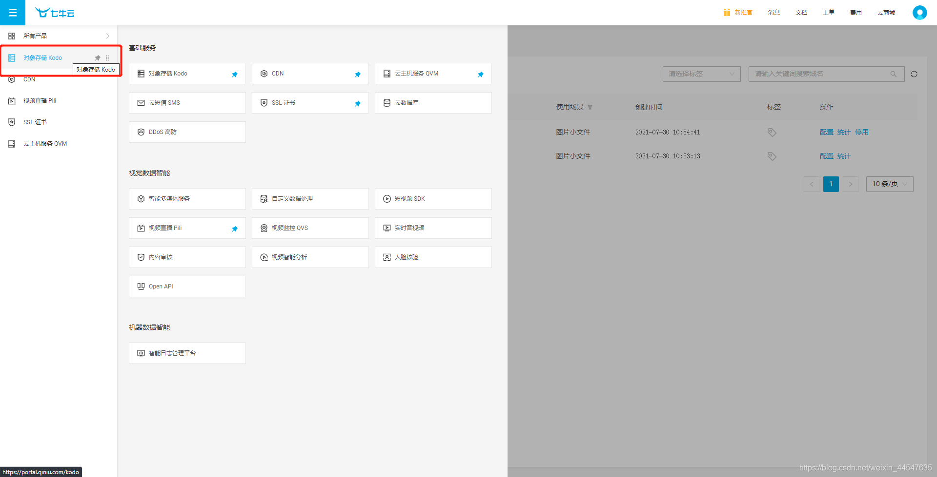This screenshot has height=477, width=937.
Task: Open the SSL 证书 product card
Action: (310, 103)
